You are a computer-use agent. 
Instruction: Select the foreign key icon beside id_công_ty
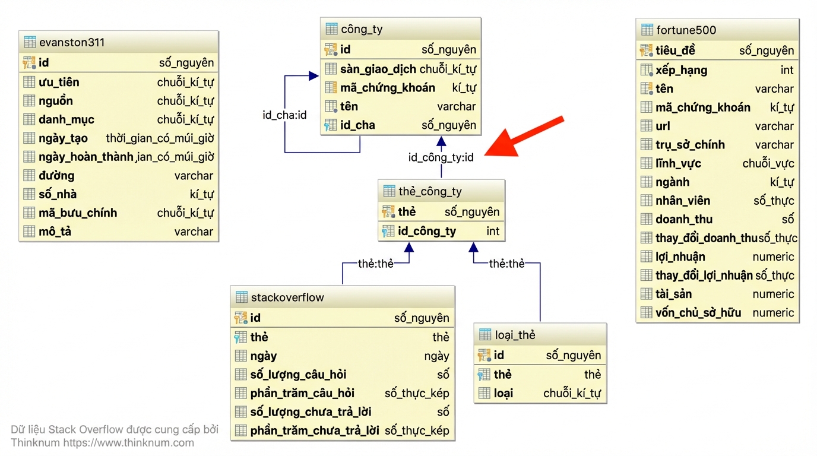[x=388, y=231]
